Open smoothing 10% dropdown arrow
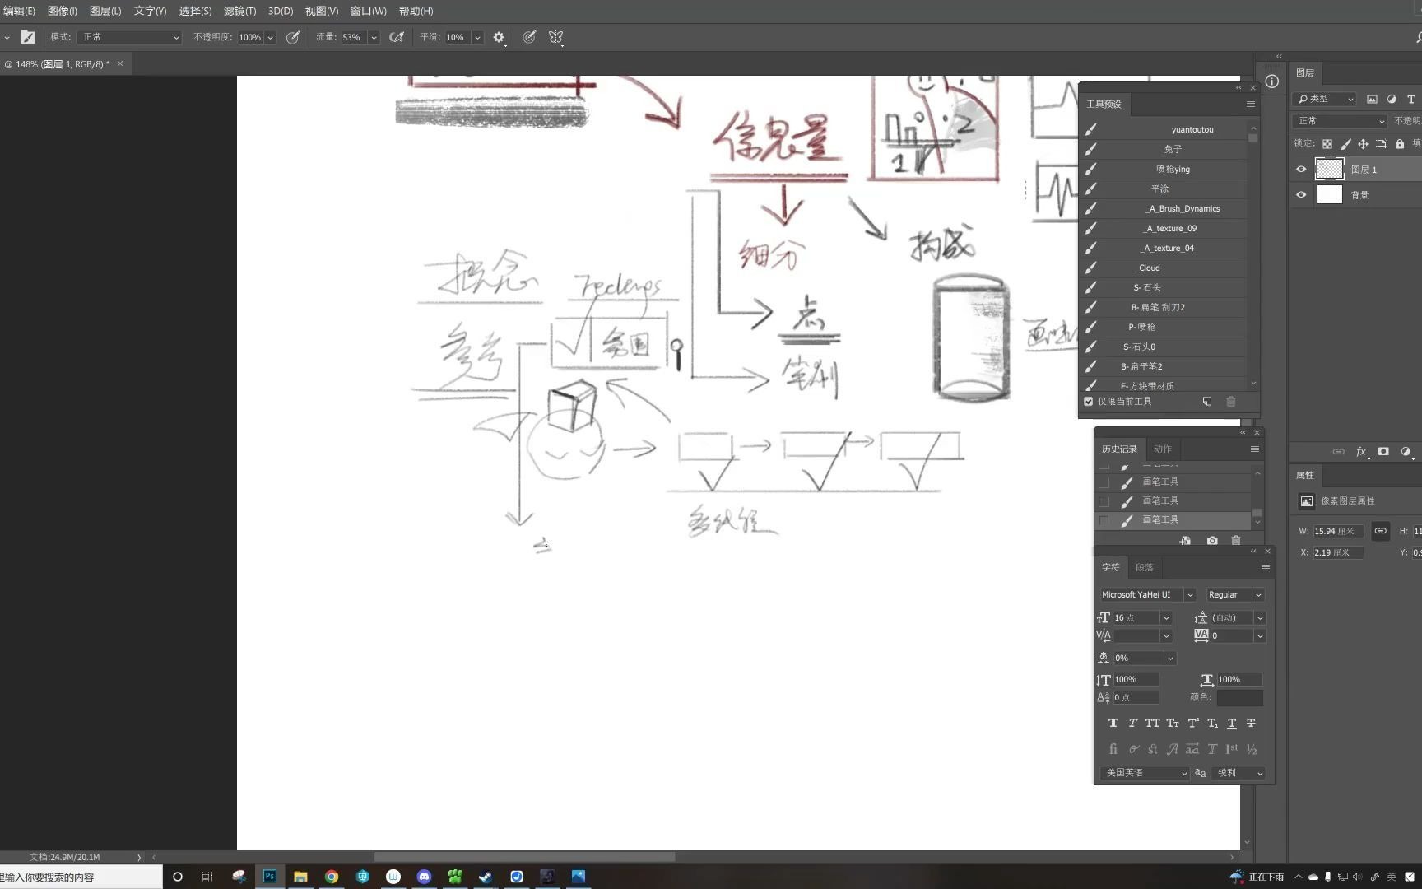Screen dimensions: 1422x889 coord(477,37)
